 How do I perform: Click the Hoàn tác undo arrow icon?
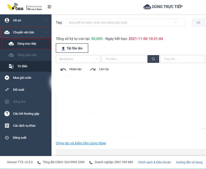63,69
